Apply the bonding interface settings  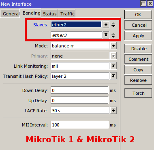point(138,36)
